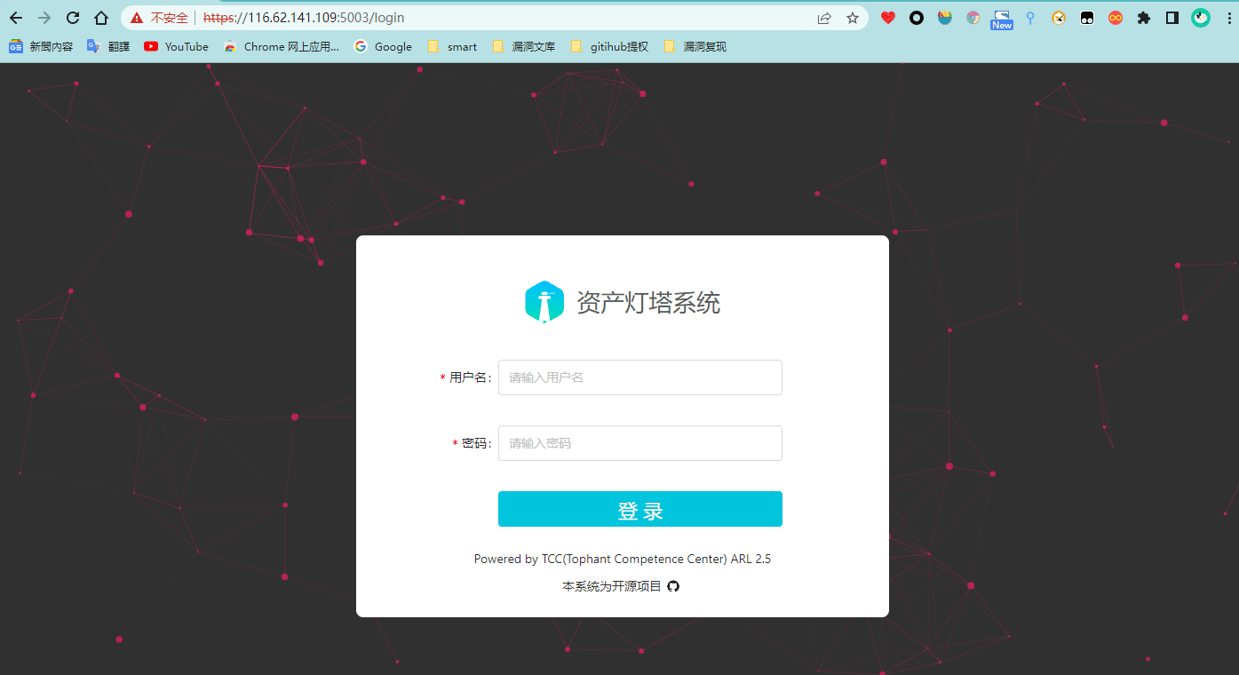1239x675 pixels.
Task: Share this page via the share icon
Action: [x=824, y=18]
